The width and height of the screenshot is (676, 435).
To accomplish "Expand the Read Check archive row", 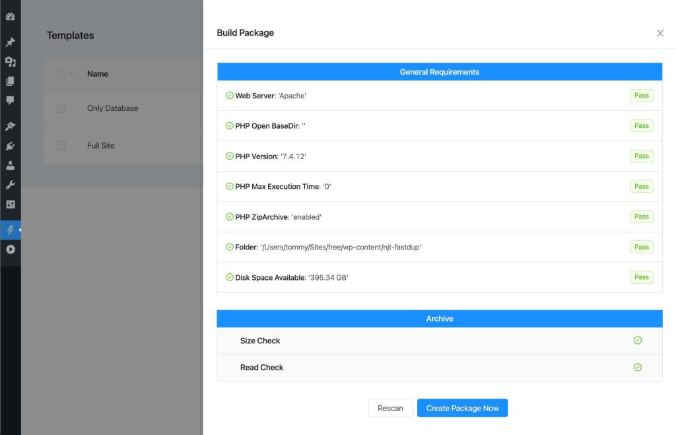I will point(439,368).
